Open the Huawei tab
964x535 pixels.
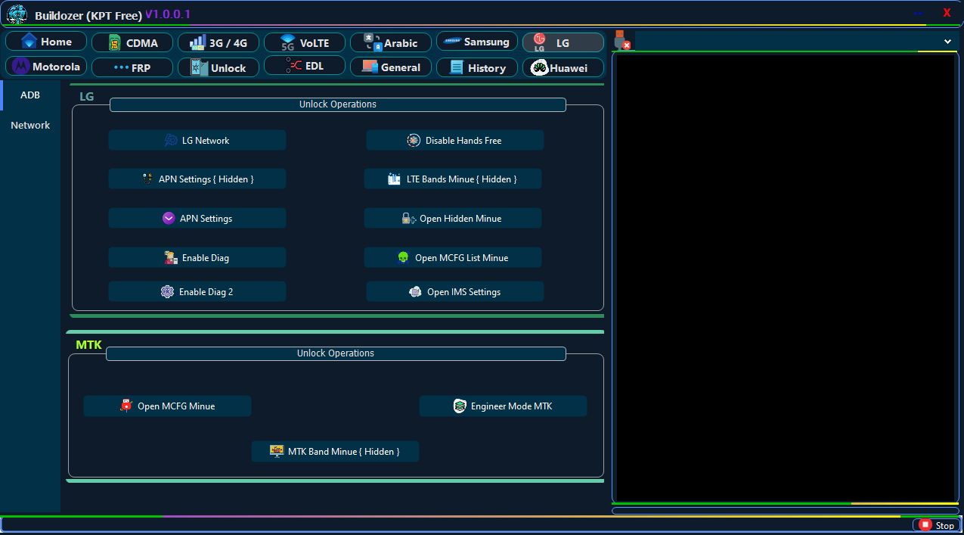(x=563, y=68)
